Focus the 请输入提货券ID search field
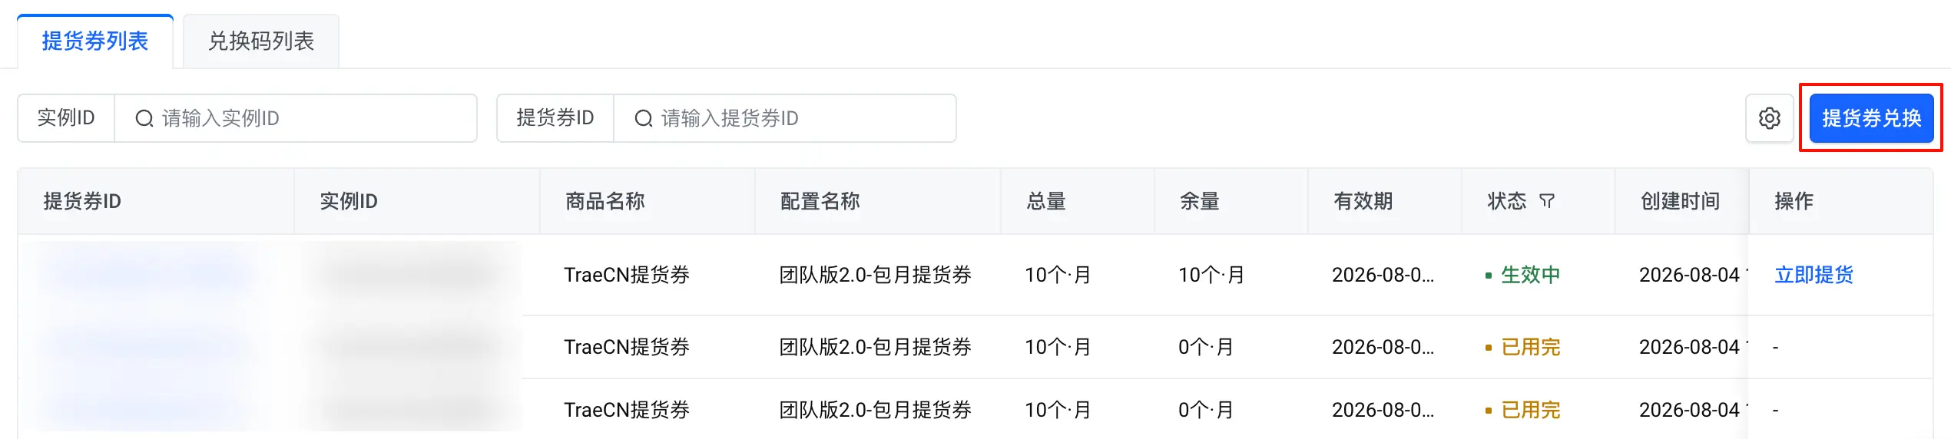 click(785, 118)
